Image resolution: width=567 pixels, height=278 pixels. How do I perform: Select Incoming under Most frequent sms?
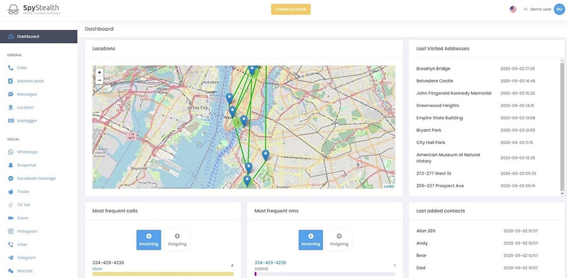click(x=311, y=240)
